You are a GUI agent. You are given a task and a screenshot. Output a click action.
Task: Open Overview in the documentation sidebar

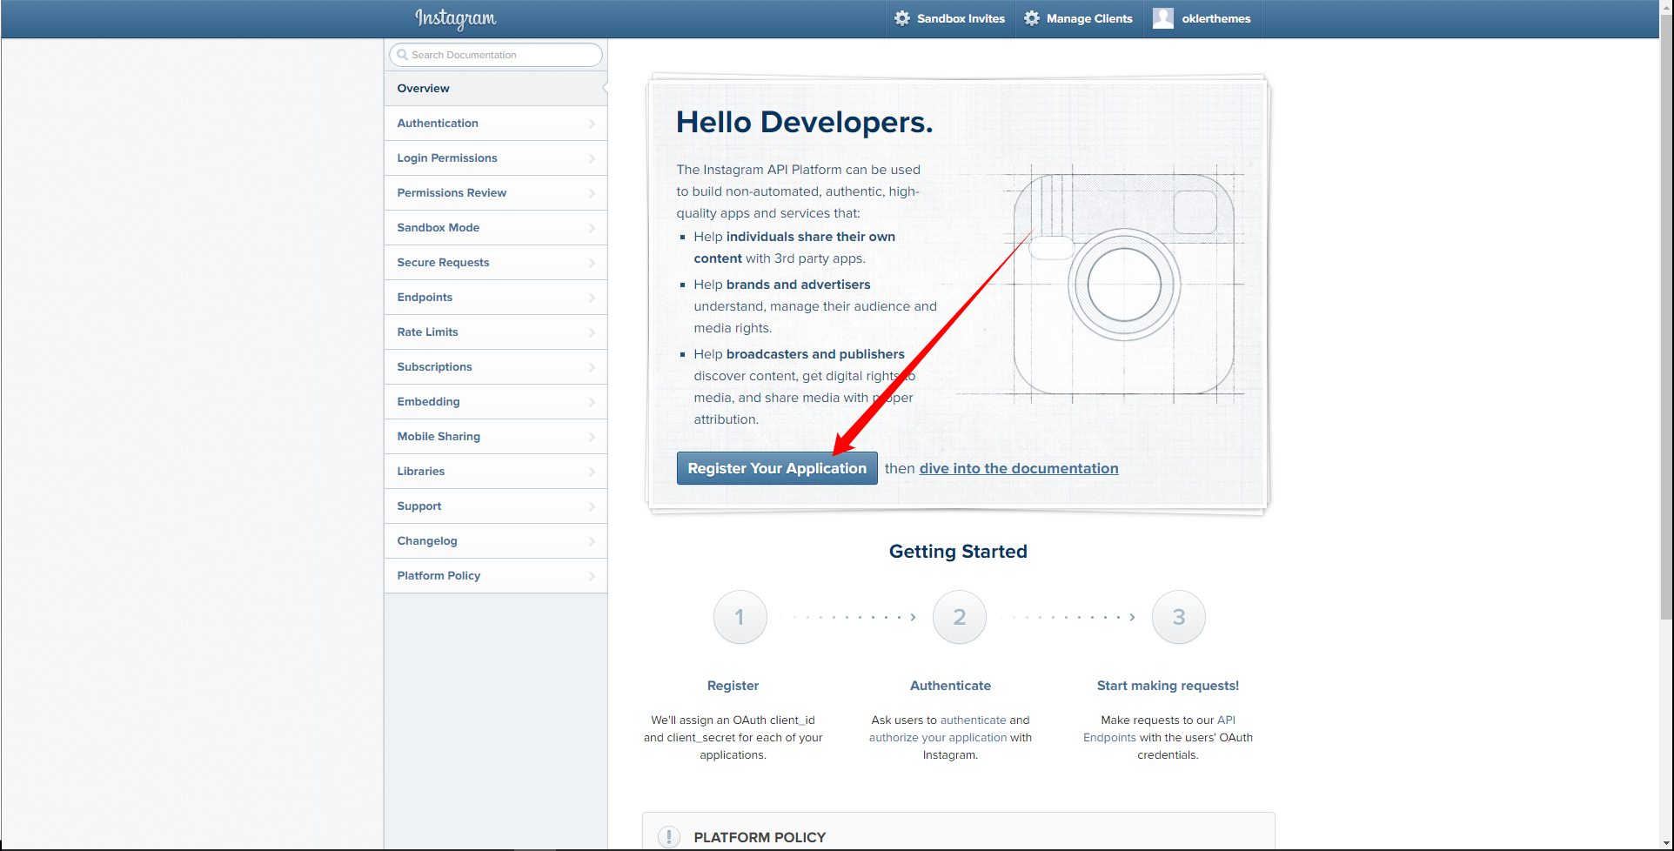click(x=424, y=89)
